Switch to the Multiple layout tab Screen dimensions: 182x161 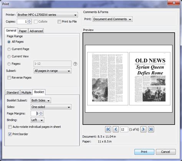point(26,92)
